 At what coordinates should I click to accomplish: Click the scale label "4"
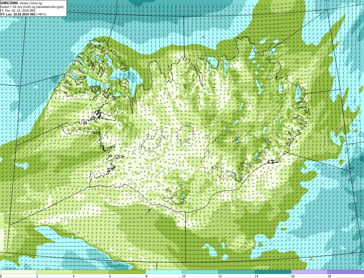(x=74, y=276)
